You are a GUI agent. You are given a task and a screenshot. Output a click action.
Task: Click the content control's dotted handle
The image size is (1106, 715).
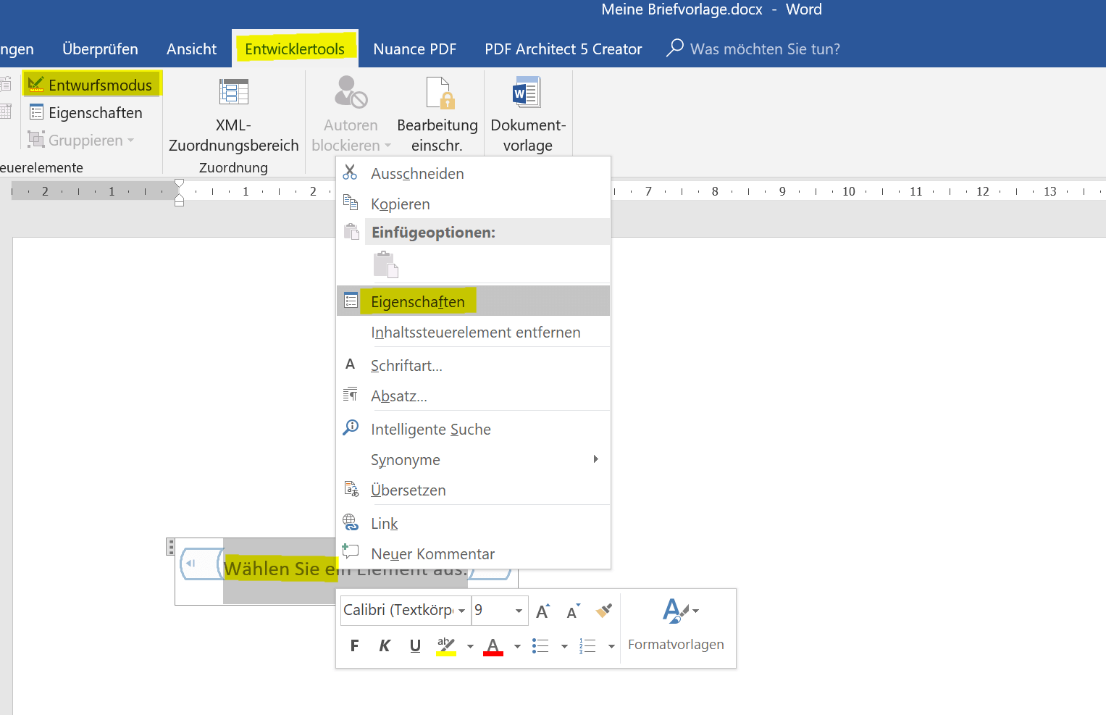click(x=171, y=546)
